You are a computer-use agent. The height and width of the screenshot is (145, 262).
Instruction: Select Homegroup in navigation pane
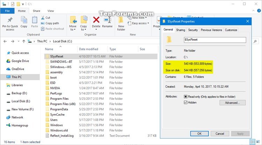pyautogui.click(x=20, y=126)
